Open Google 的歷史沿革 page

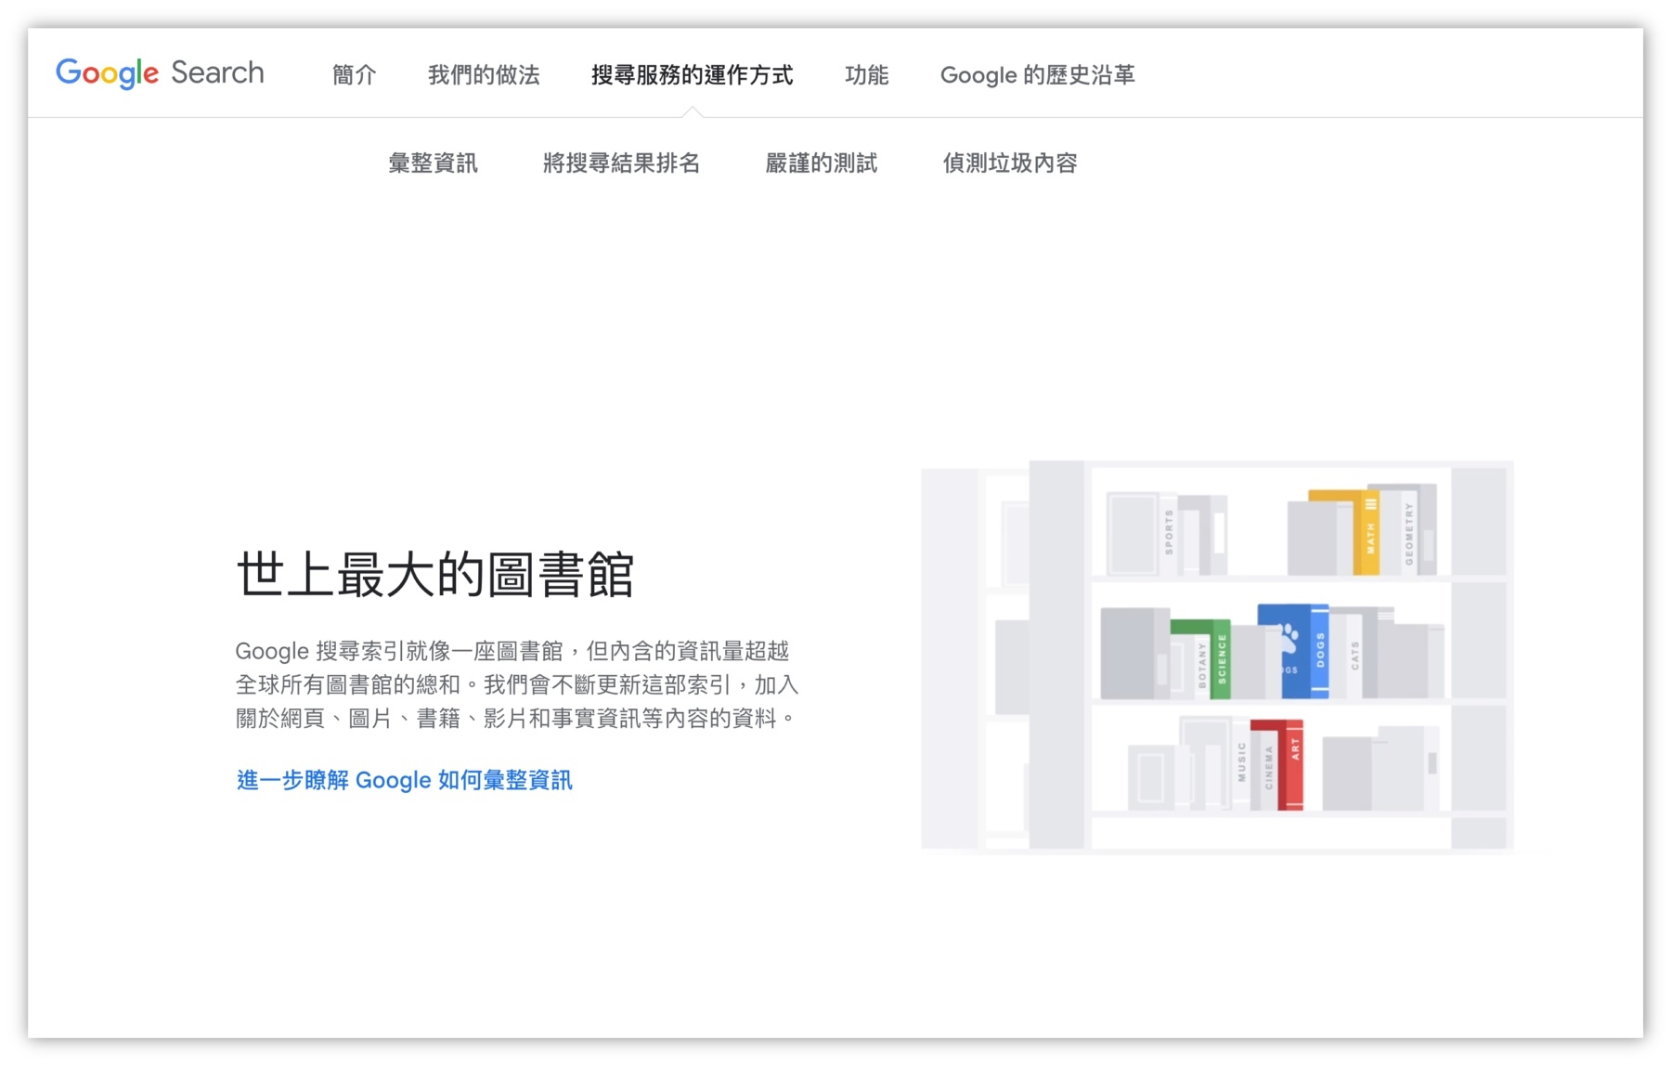1039,75
